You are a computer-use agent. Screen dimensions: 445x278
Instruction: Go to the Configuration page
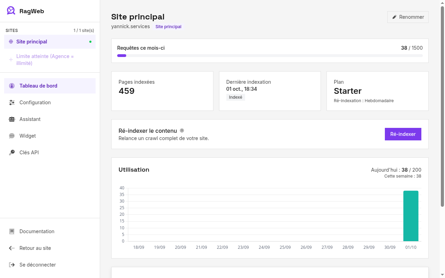(50, 103)
